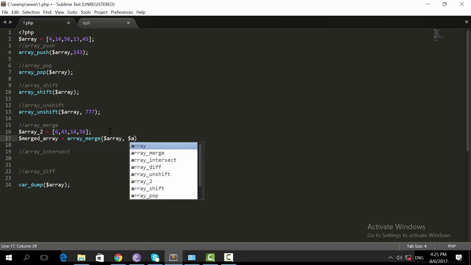Switch to the 1.php tab

[x=28, y=23]
